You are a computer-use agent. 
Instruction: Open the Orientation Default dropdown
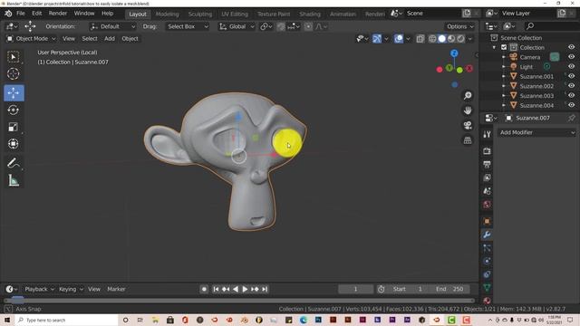[x=112, y=26]
